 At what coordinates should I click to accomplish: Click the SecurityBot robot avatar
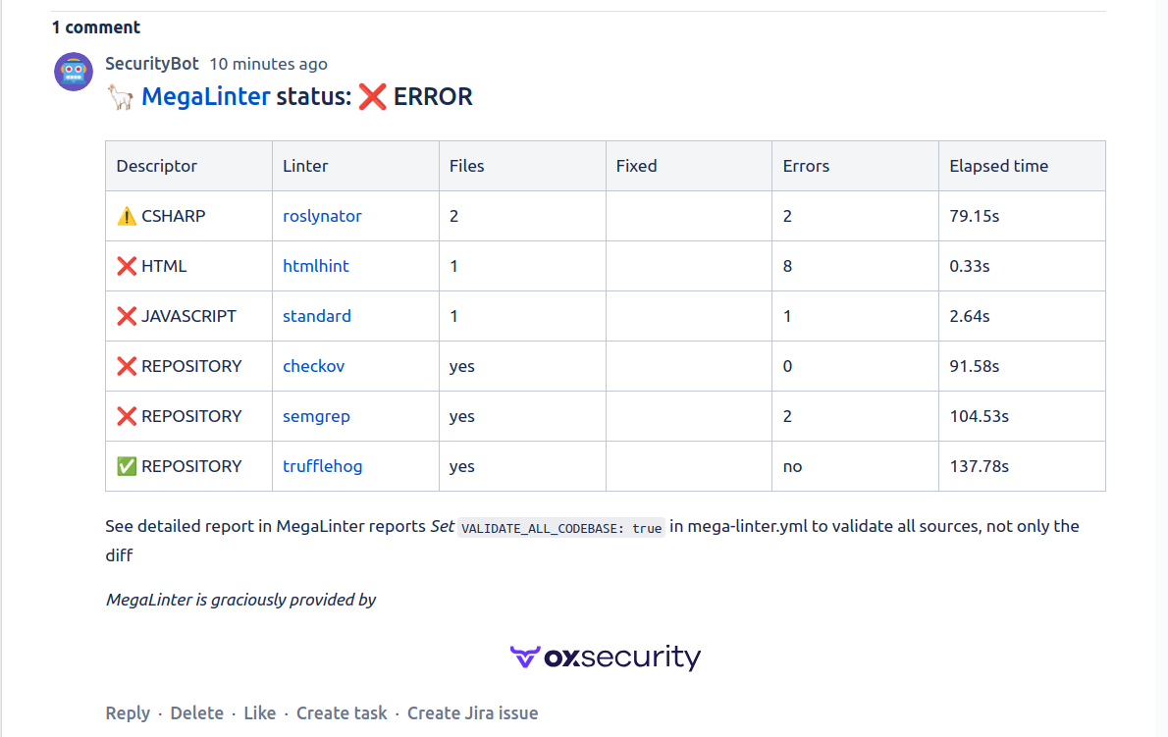pos(73,72)
